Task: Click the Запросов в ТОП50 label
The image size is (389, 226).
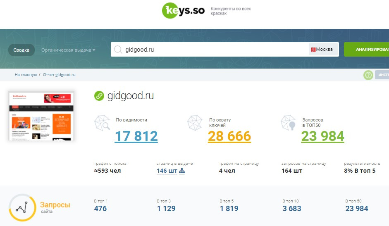Action: click(313, 123)
